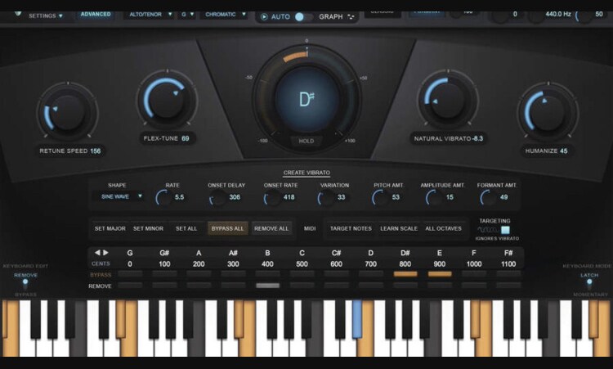Click the MIDI label
613x369 pixels.
(x=310, y=228)
